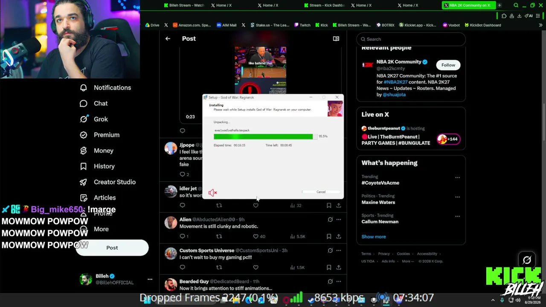Image resolution: width=546 pixels, height=307 pixels.
Task: Open the Privacy footer link
Action: click(384, 254)
